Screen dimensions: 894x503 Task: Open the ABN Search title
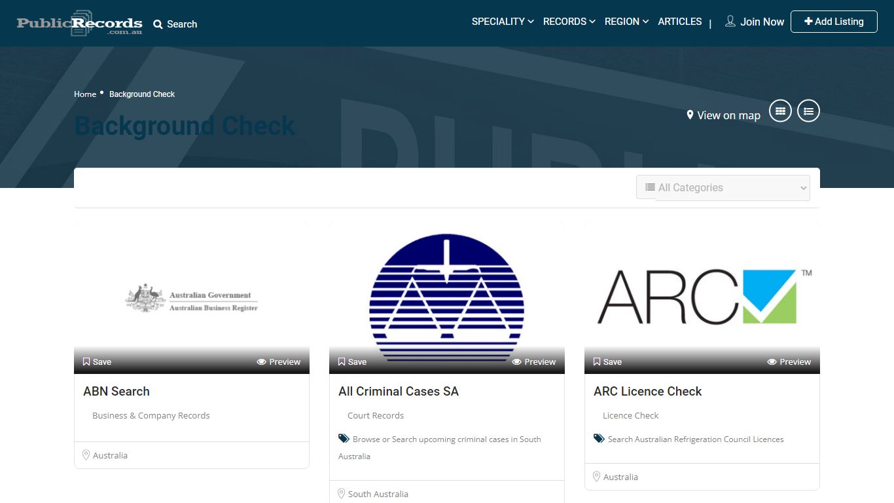pyautogui.click(x=116, y=392)
